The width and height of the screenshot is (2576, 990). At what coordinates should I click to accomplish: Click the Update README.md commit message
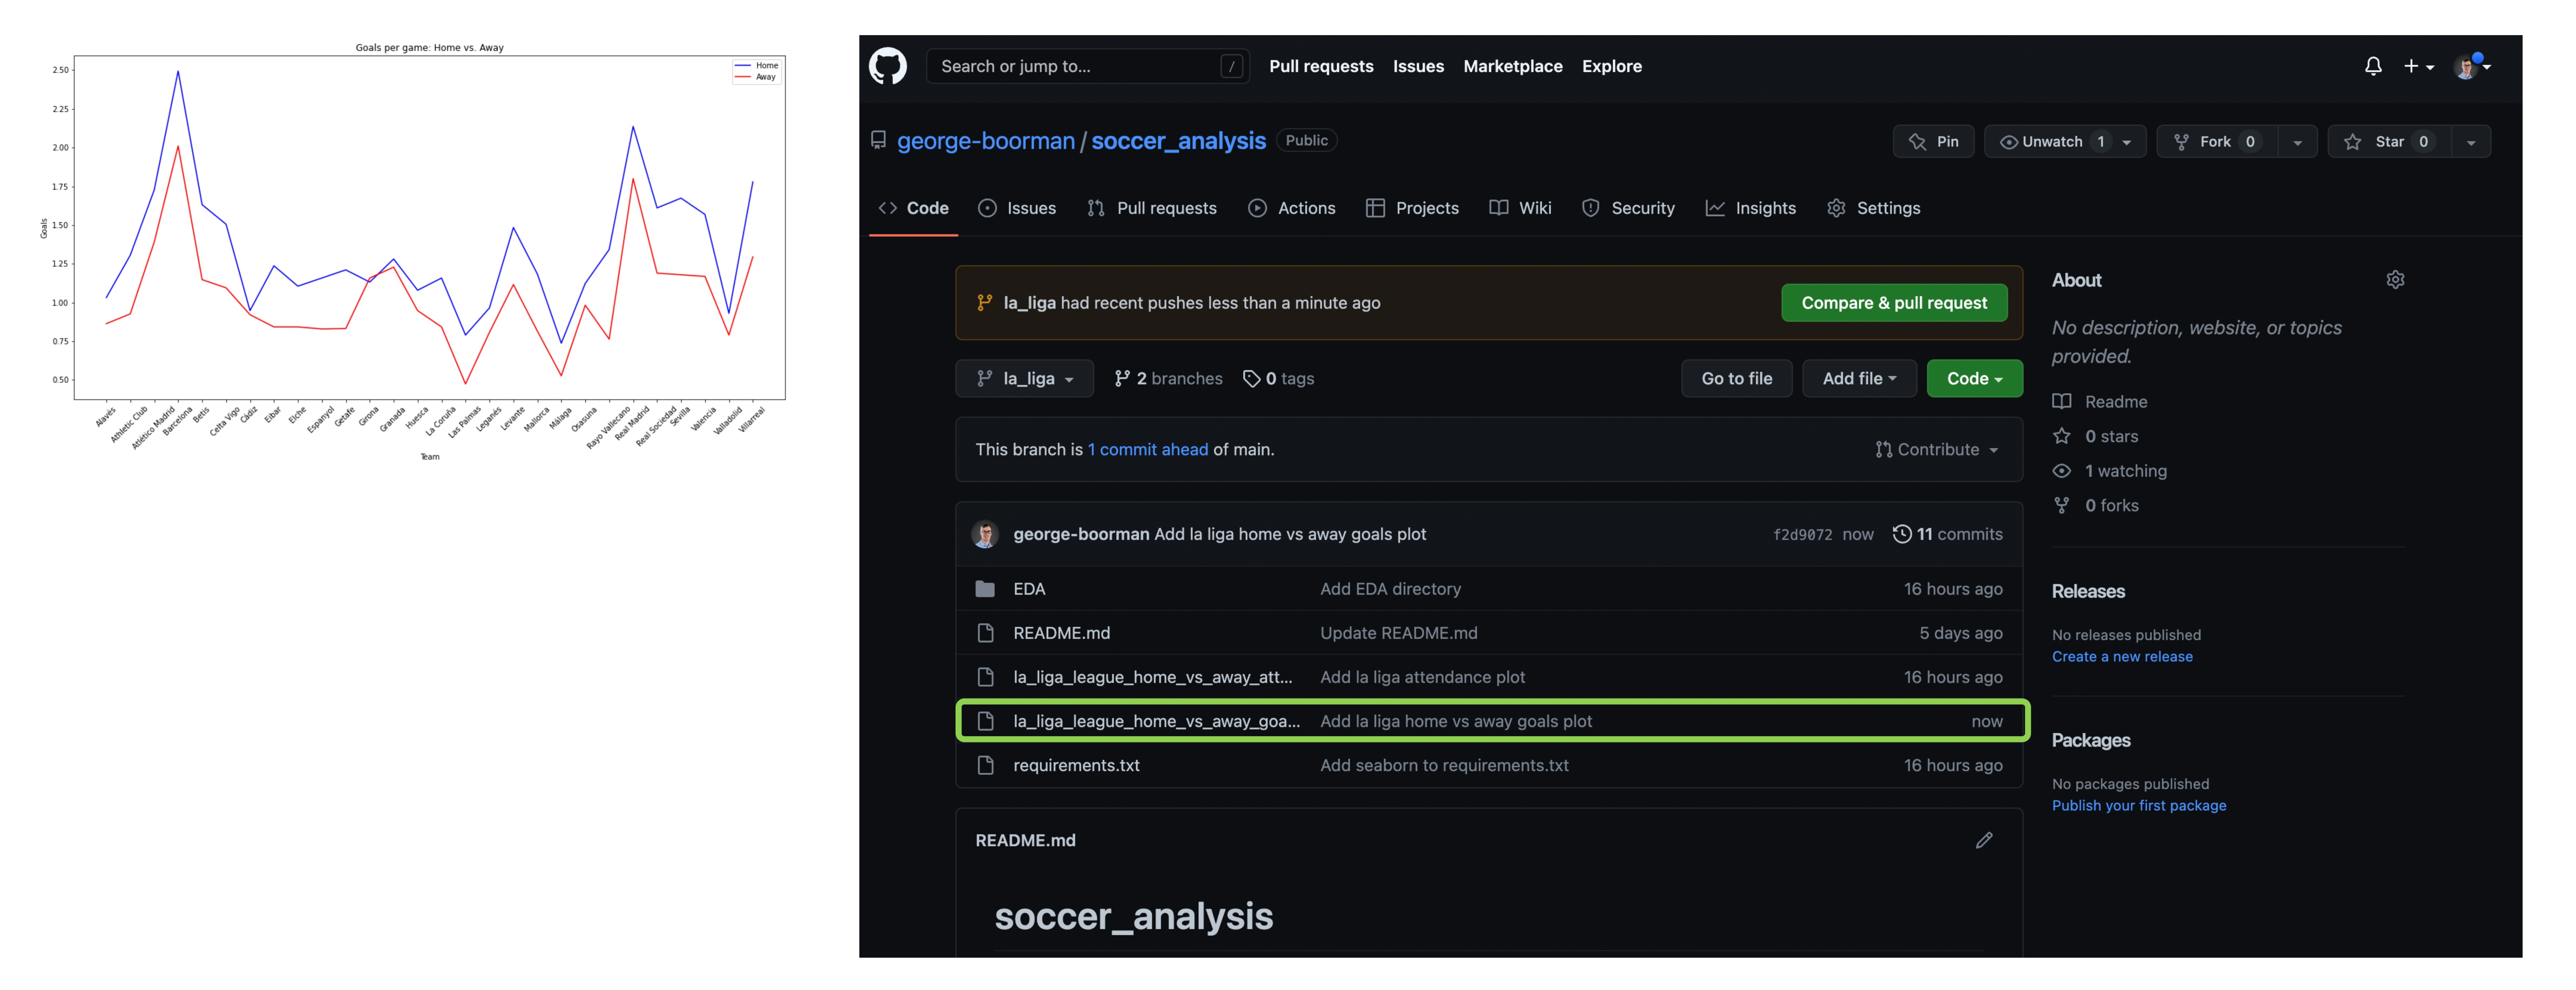point(1398,633)
